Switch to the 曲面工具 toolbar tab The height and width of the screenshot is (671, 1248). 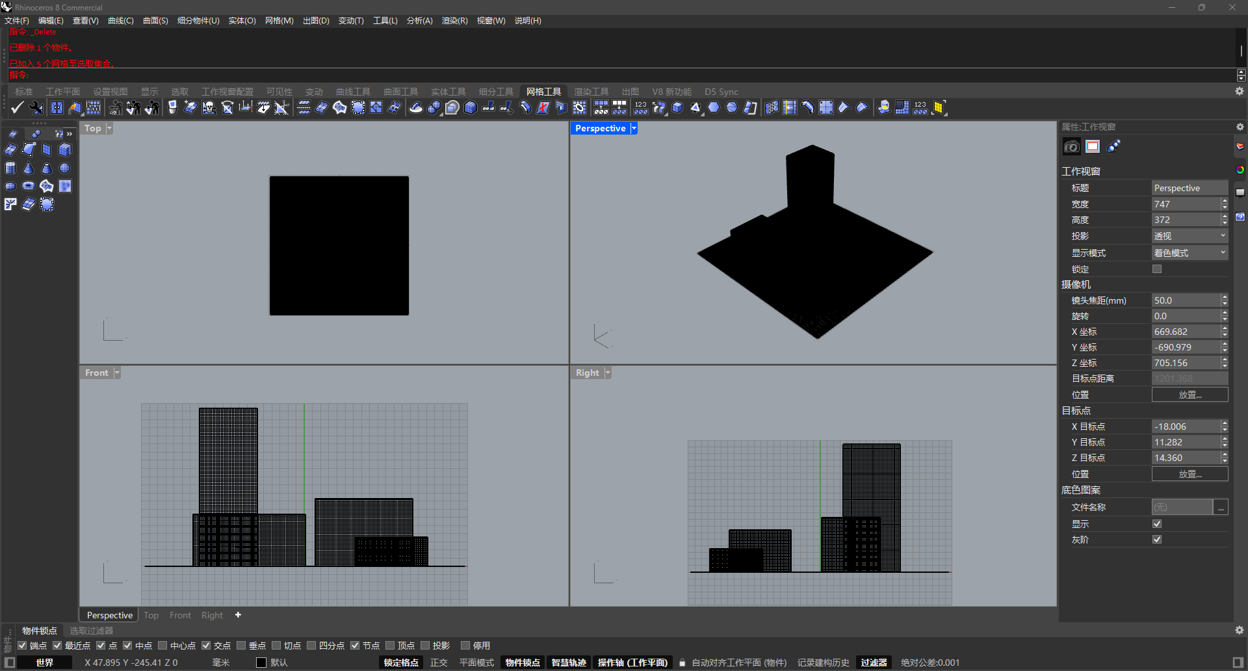click(x=400, y=92)
